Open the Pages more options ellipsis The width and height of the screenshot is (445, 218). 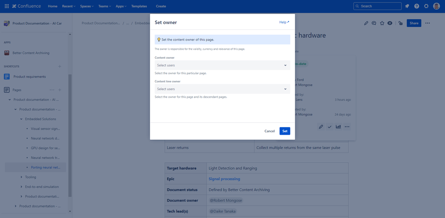point(52,90)
